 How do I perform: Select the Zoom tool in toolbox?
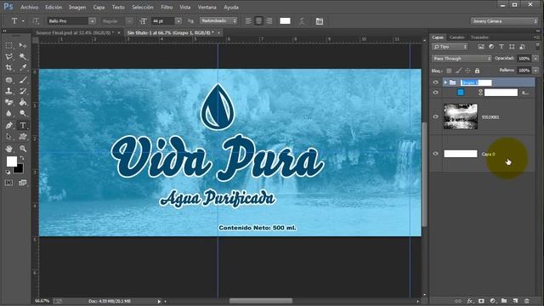click(23, 149)
